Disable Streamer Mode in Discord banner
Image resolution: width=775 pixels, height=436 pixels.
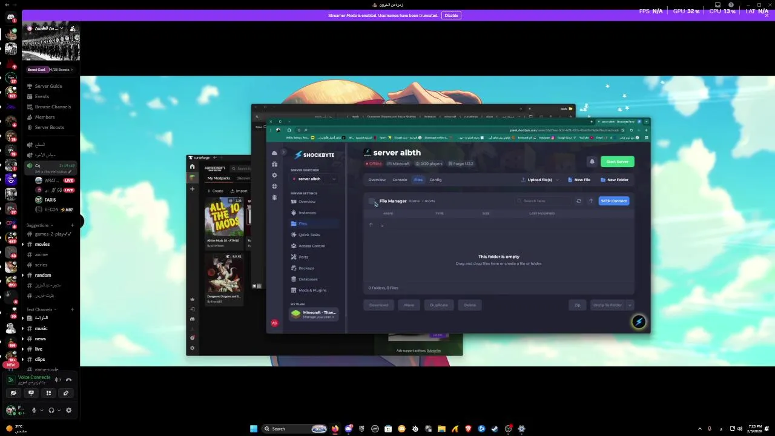click(x=451, y=16)
